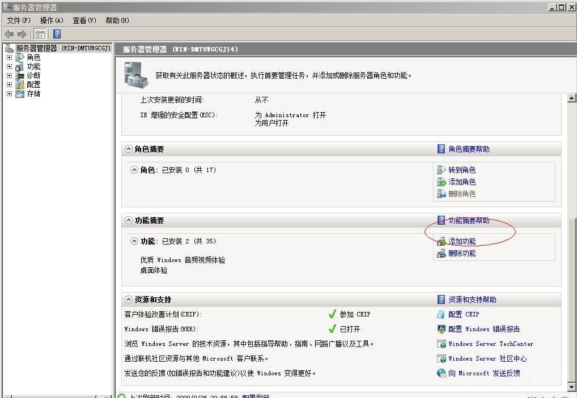Click the help icon beside 功能摘要帮助

pyautogui.click(x=441, y=220)
